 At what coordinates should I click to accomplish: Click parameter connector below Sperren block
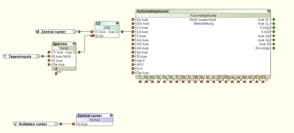pos(56,74)
